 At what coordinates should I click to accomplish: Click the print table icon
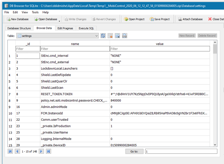tap(125, 35)
